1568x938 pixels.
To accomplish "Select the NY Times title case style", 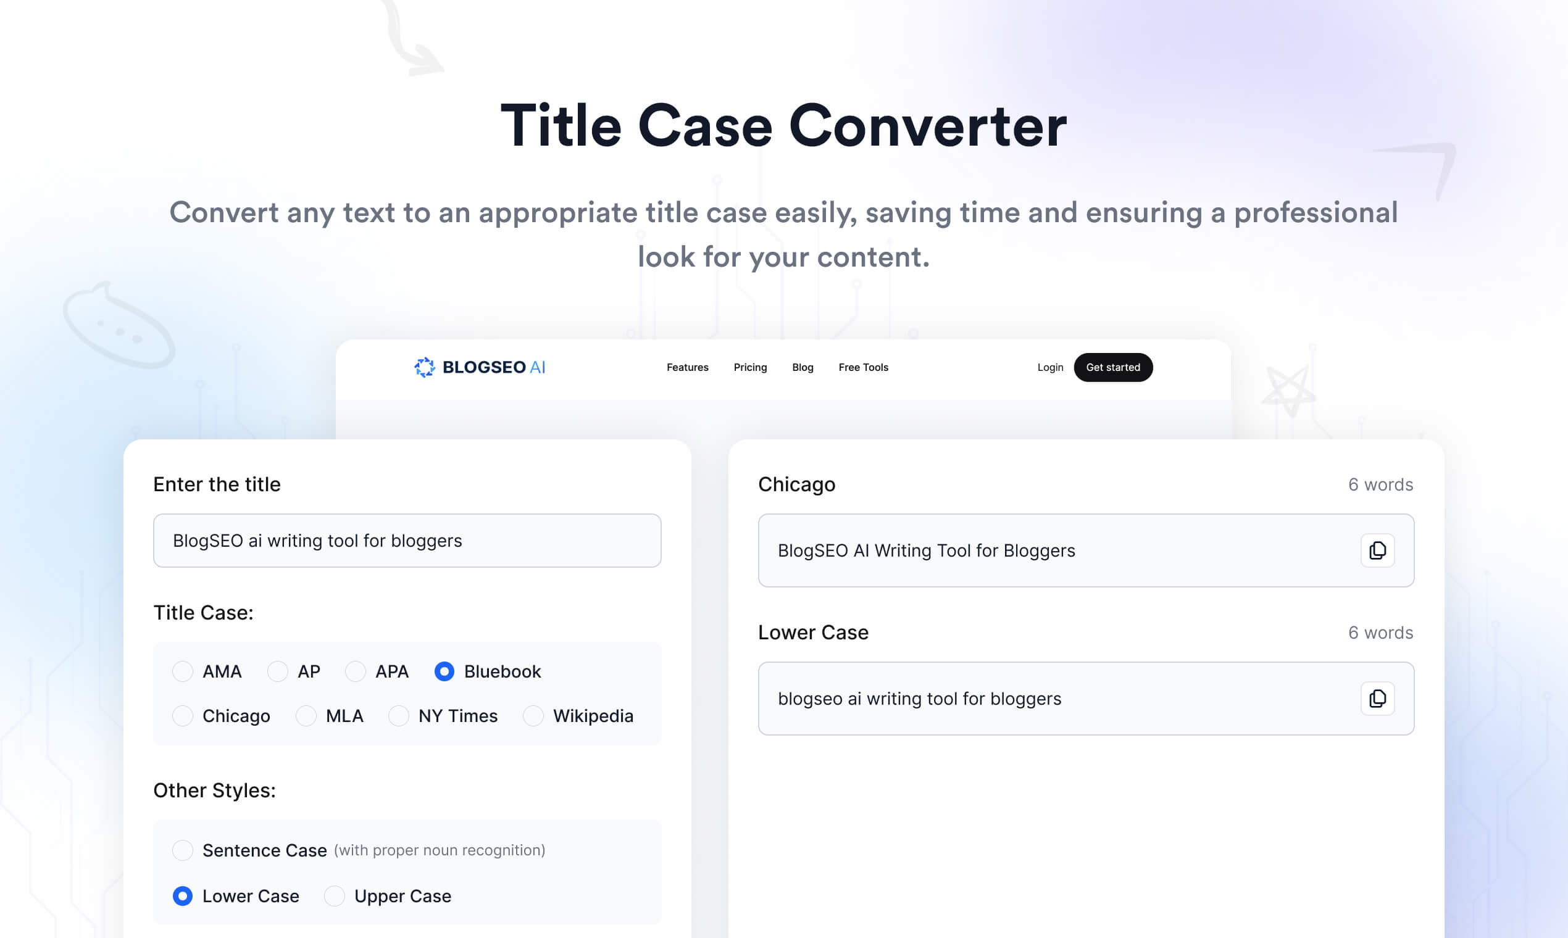I will click(x=399, y=715).
